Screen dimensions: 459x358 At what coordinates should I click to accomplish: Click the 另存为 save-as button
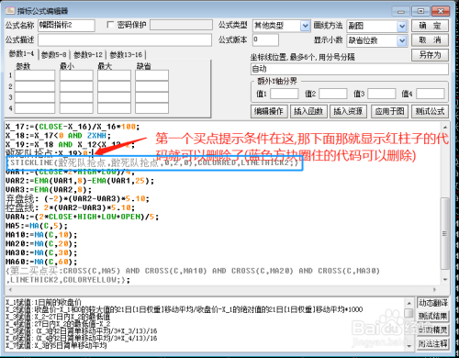coord(430,55)
